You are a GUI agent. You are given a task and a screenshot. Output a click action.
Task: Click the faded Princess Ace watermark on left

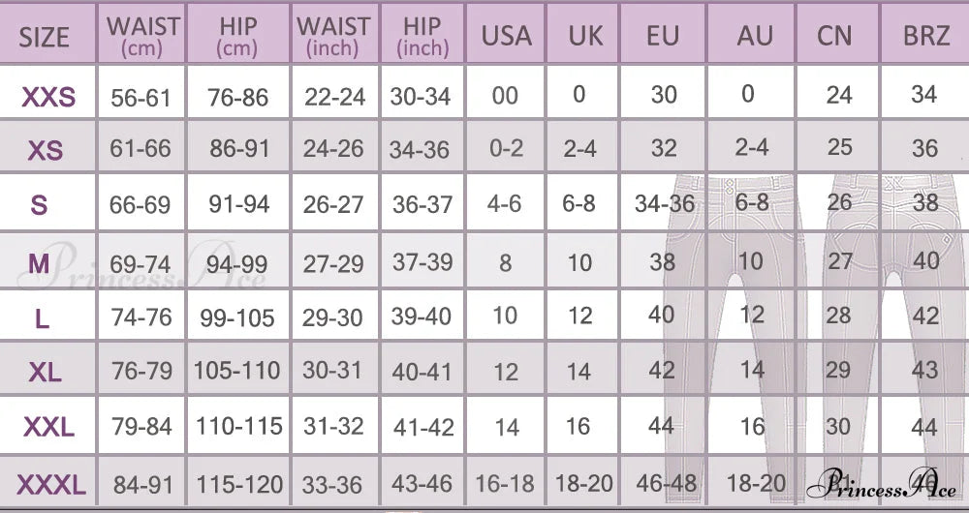pos(141,269)
